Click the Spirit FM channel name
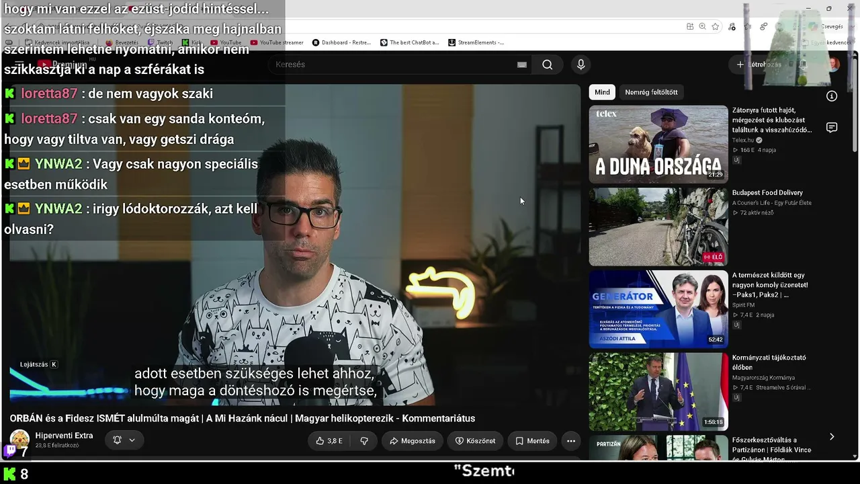This screenshot has height=484, width=860. [x=743, y=305]
